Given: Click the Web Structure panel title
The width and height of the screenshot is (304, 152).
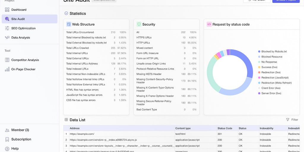Looking at the screenshot, I should point(83,24).
